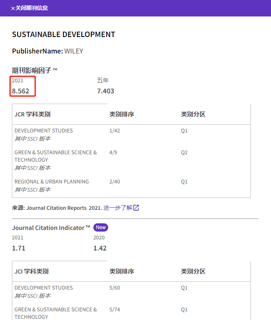The image size is (271, 320).
Task: Click the purple New badge
Action: [x=101, y=227]
